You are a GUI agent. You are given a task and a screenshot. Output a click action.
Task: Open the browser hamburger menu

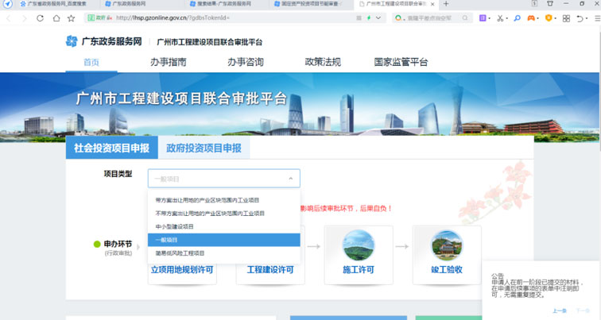click(x=597, y=18)
